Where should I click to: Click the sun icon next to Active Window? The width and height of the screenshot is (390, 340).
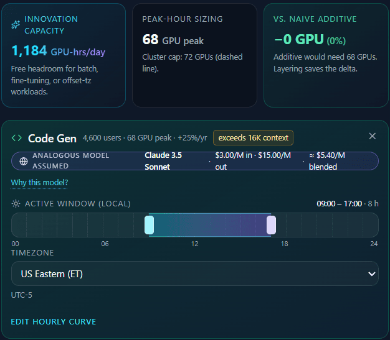[x=16, y=204]
